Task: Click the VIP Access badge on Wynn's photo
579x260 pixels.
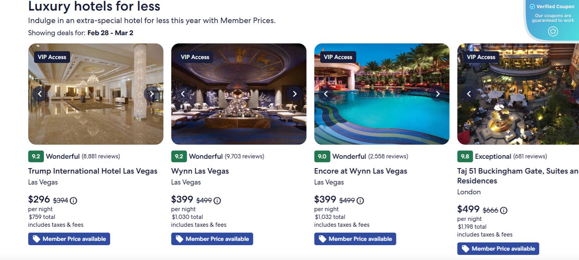Action: click(x=195, y=57)
